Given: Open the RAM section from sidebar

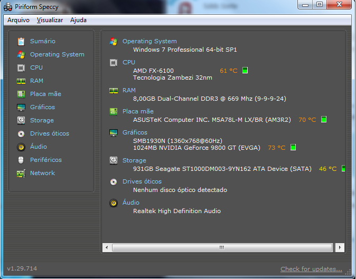Looking at the screenshot, I should (x=36, y=81).
